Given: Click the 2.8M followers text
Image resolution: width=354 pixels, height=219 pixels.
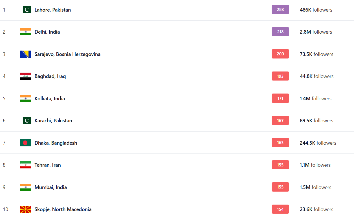Looking at the screenshot, I should point(316,32).
